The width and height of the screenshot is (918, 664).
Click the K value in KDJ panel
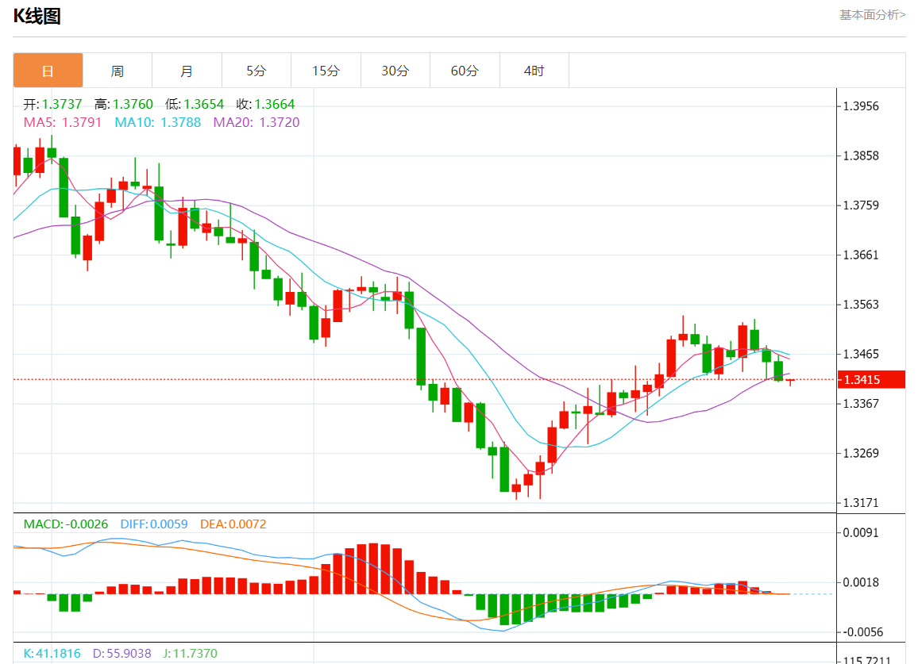pos(52,654)
